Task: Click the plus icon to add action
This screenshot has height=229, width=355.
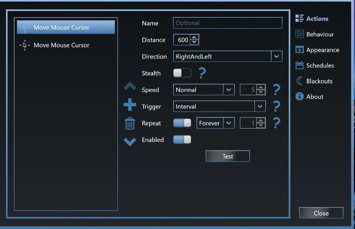Action: tap(130, 104)
